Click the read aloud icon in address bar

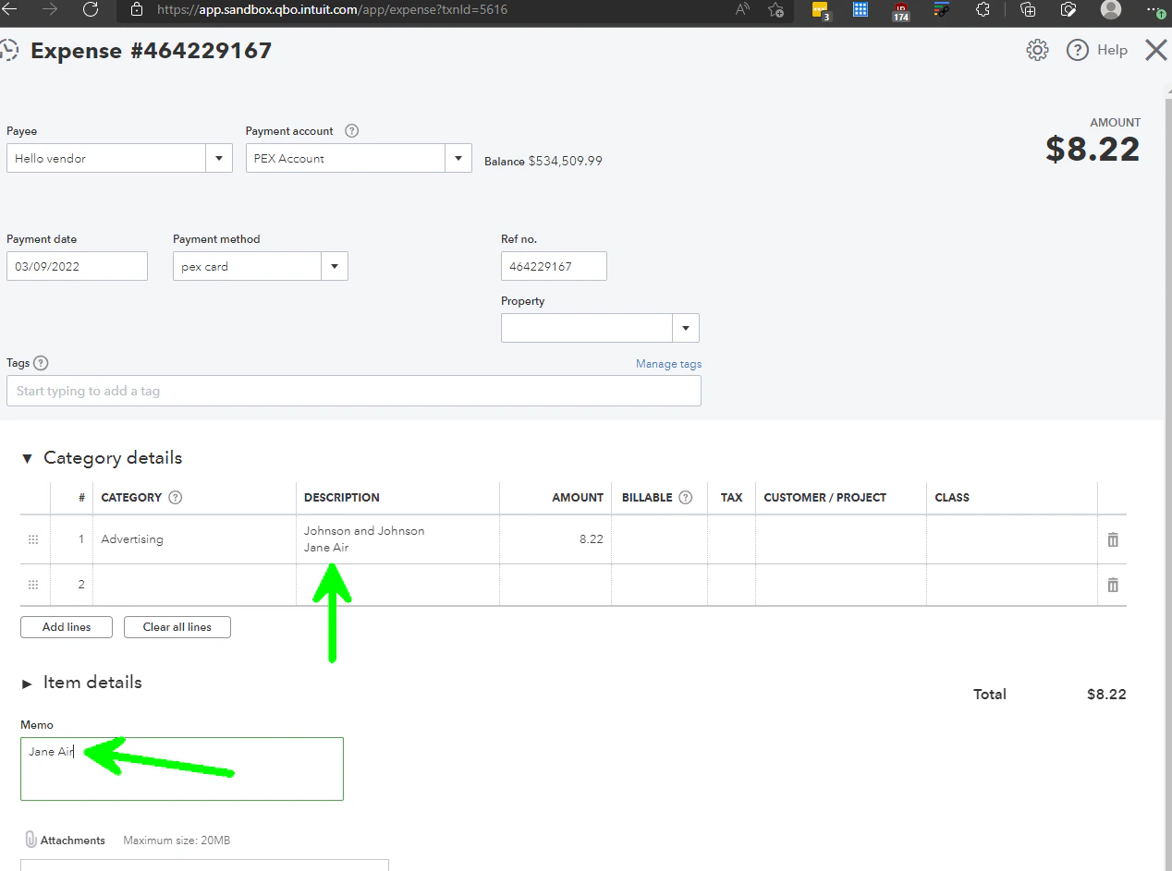coord(742,9)
